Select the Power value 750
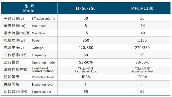172x97 pixels. (x=86, y=40)
